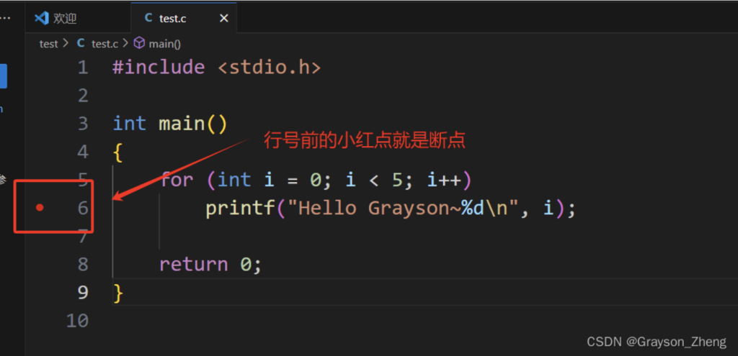The width and height of the screenshot is (738, 356).
Task: Toggle the red breakpoint dot on line 6
Action: point(40,208)
